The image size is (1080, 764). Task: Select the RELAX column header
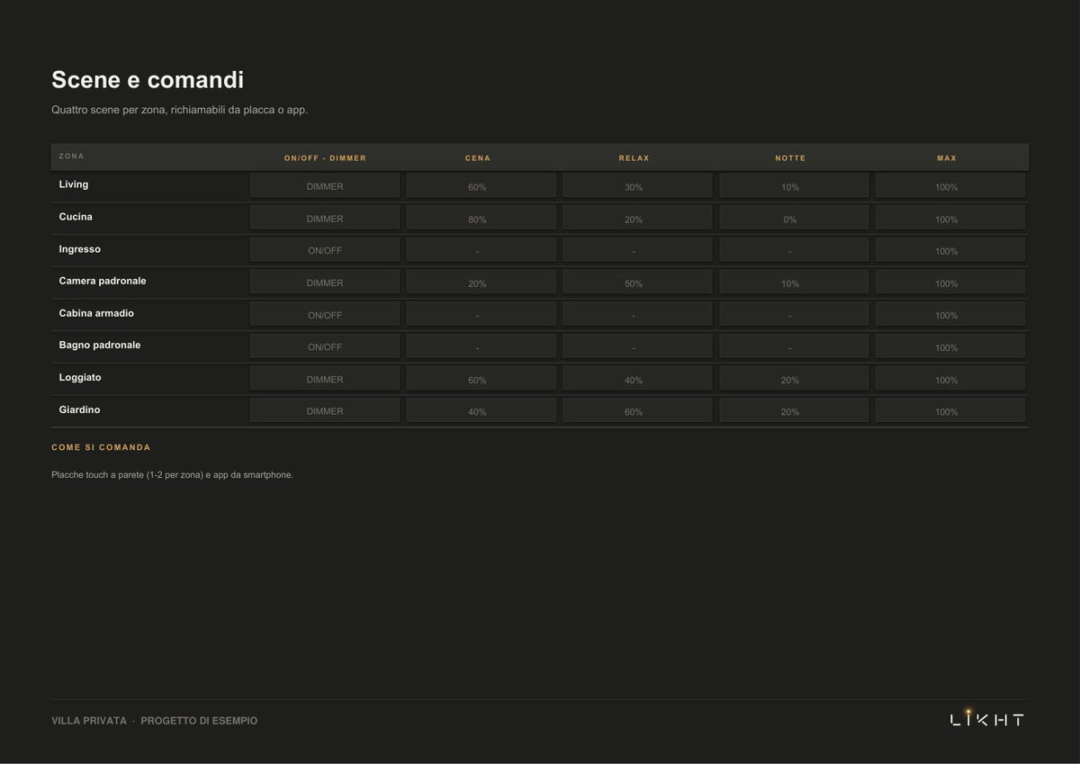(x=634, y=158)
